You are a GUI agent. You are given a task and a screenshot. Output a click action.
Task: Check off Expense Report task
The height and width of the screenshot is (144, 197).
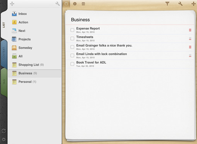72,30
